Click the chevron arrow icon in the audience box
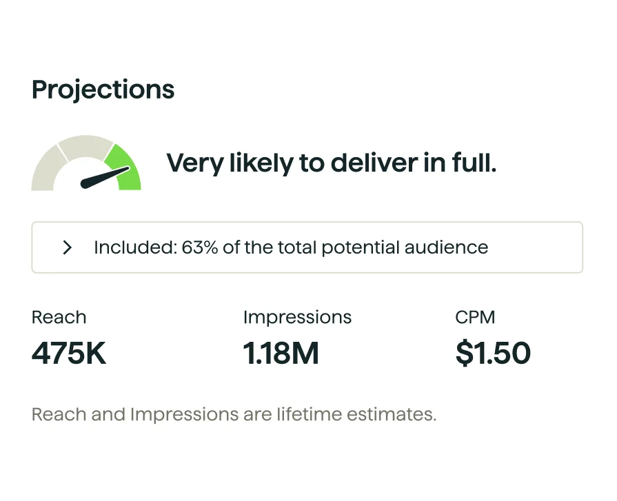 coord(67,247)
